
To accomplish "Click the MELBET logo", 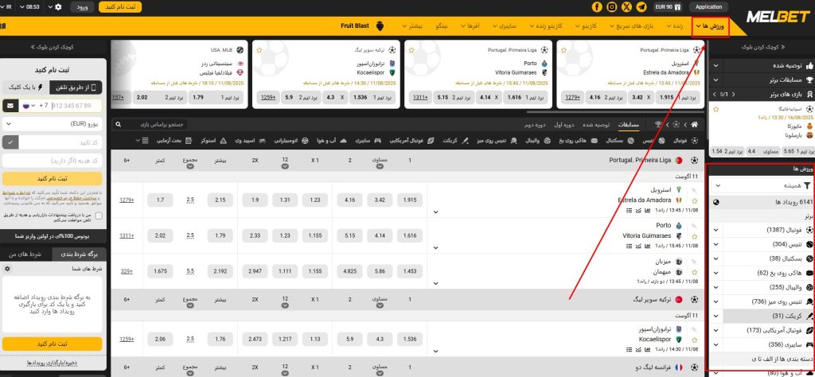I will (778, 17).
